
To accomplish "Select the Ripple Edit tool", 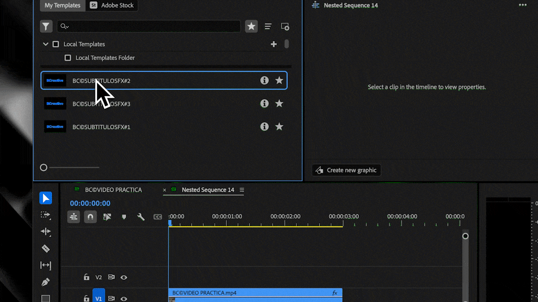I will point(45,232).
